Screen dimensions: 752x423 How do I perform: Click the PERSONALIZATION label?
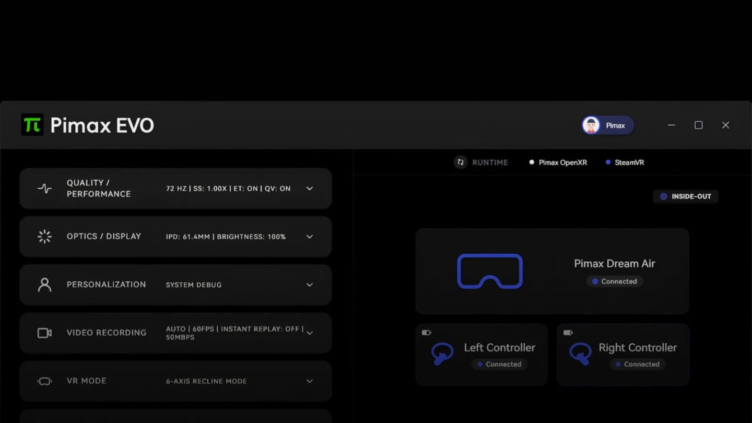(x=107, y=285)
